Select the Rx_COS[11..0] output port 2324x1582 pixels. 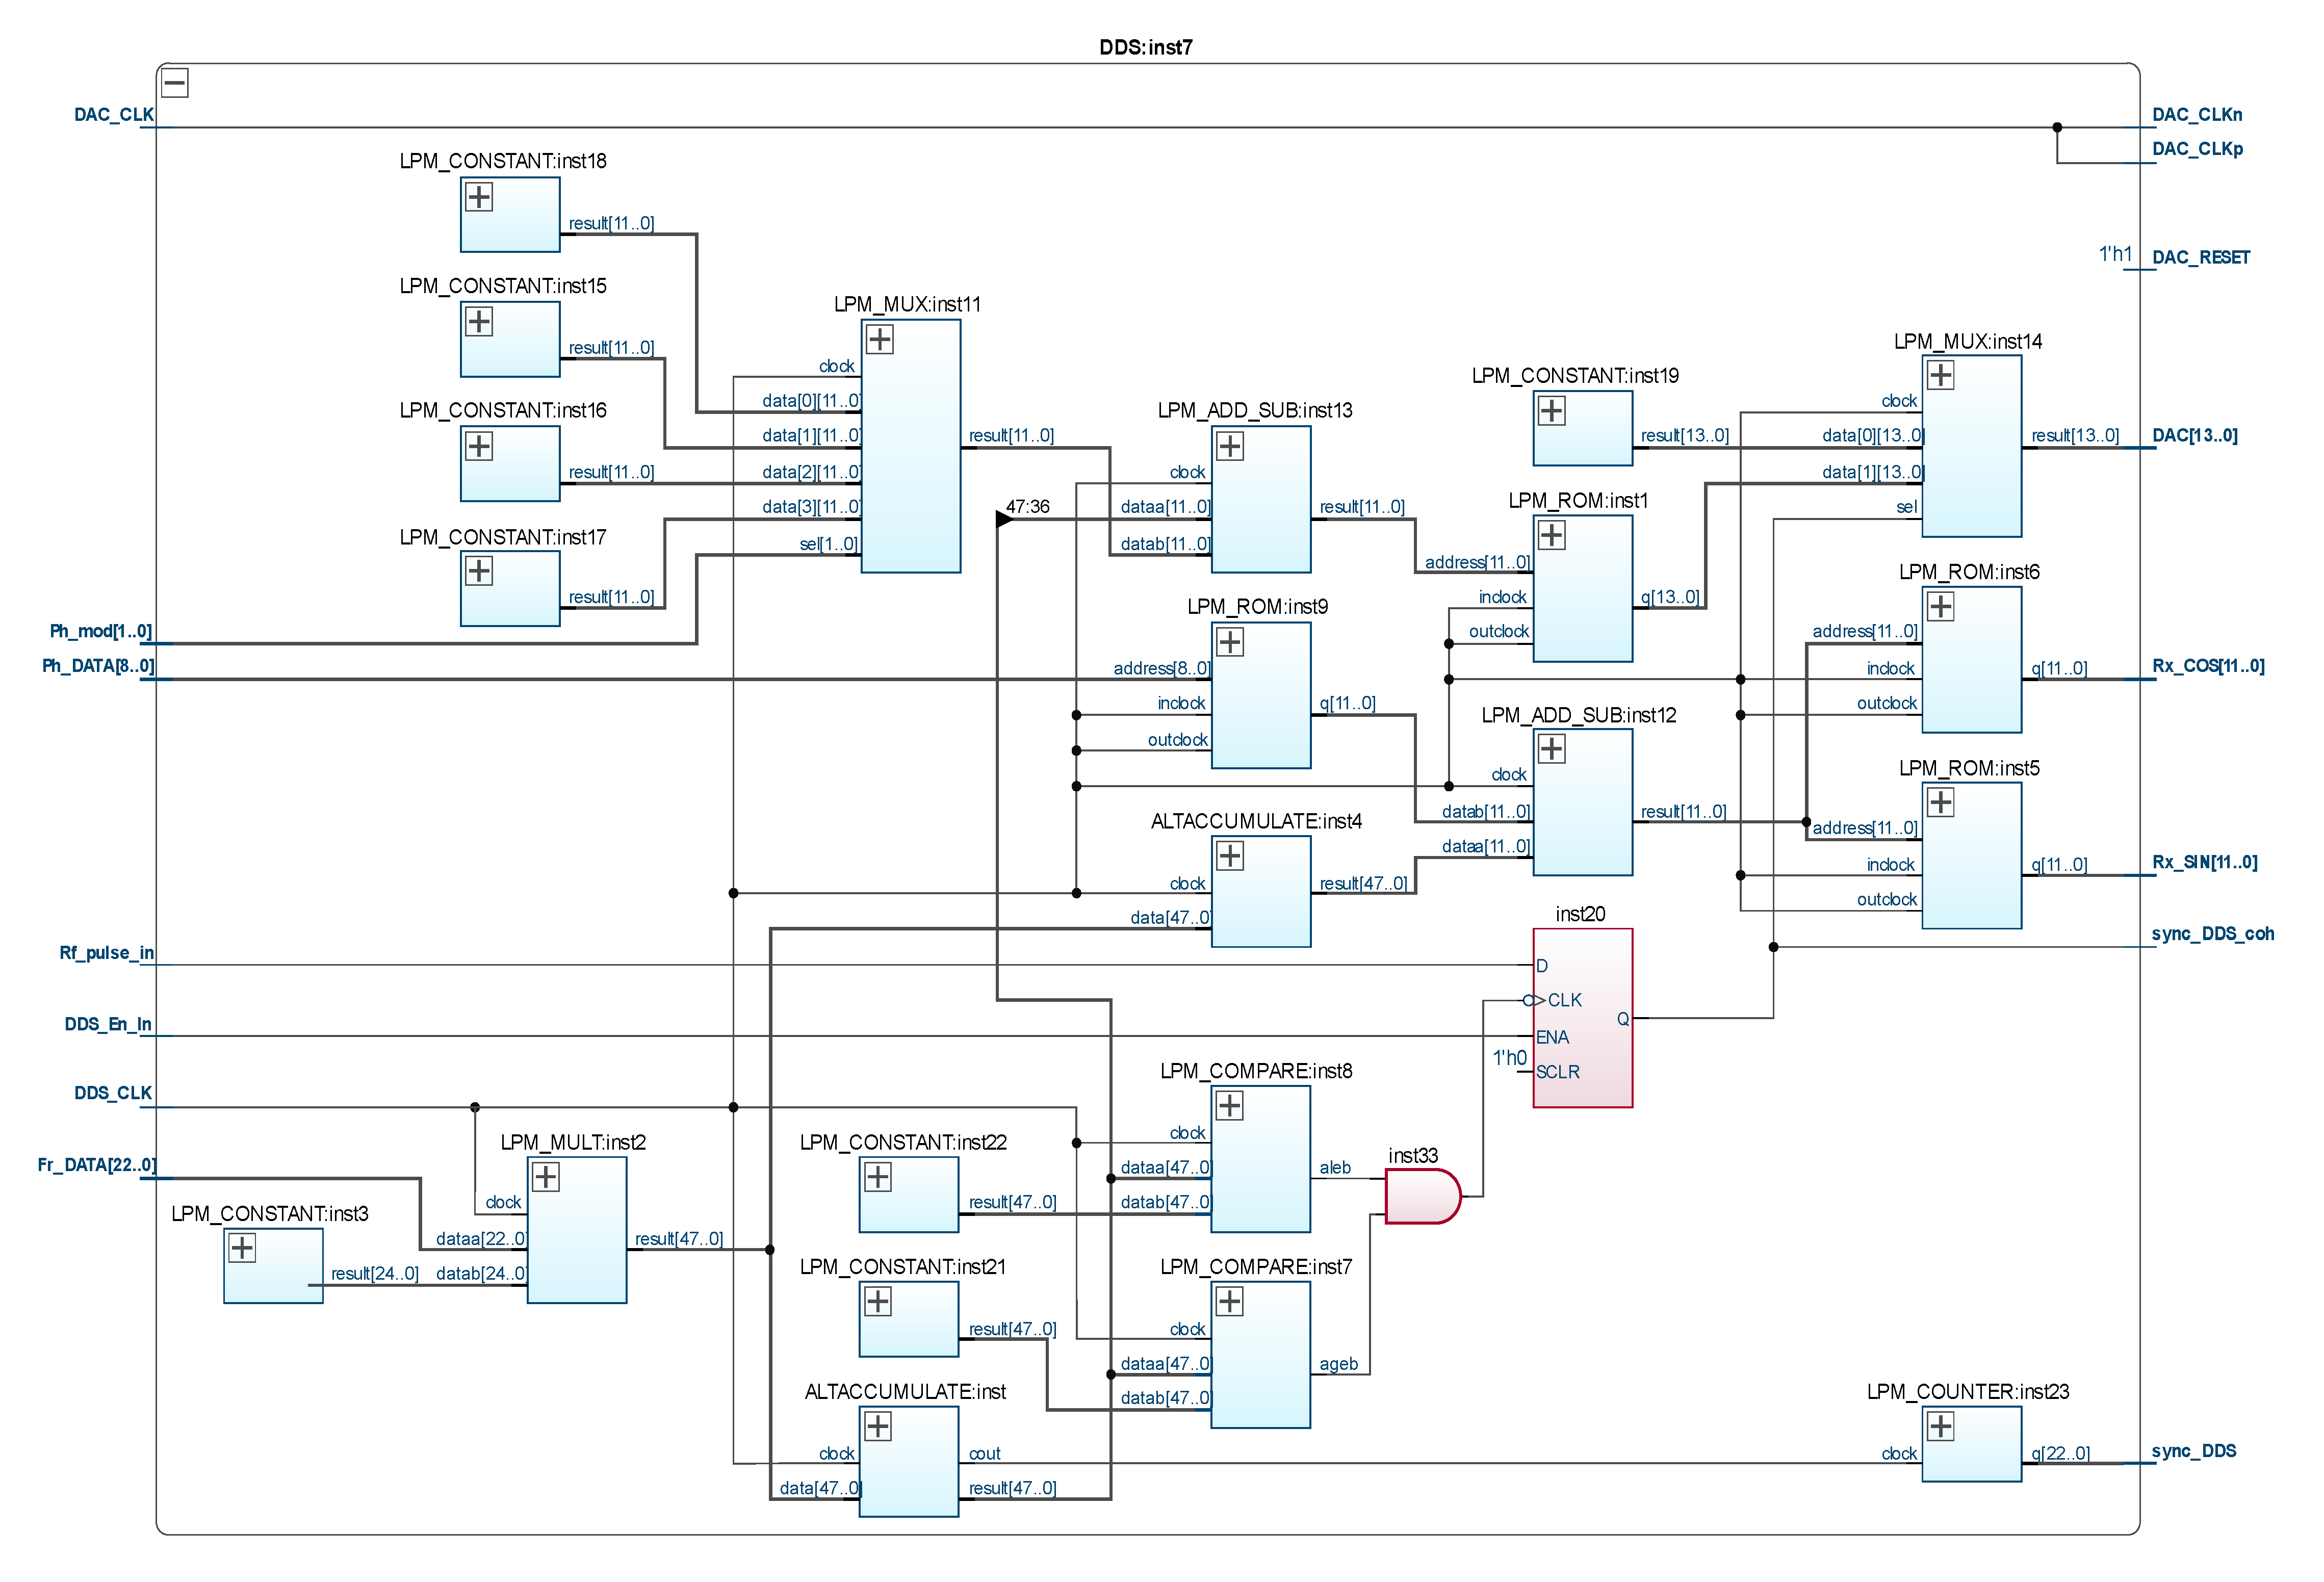coord(2208,666)
